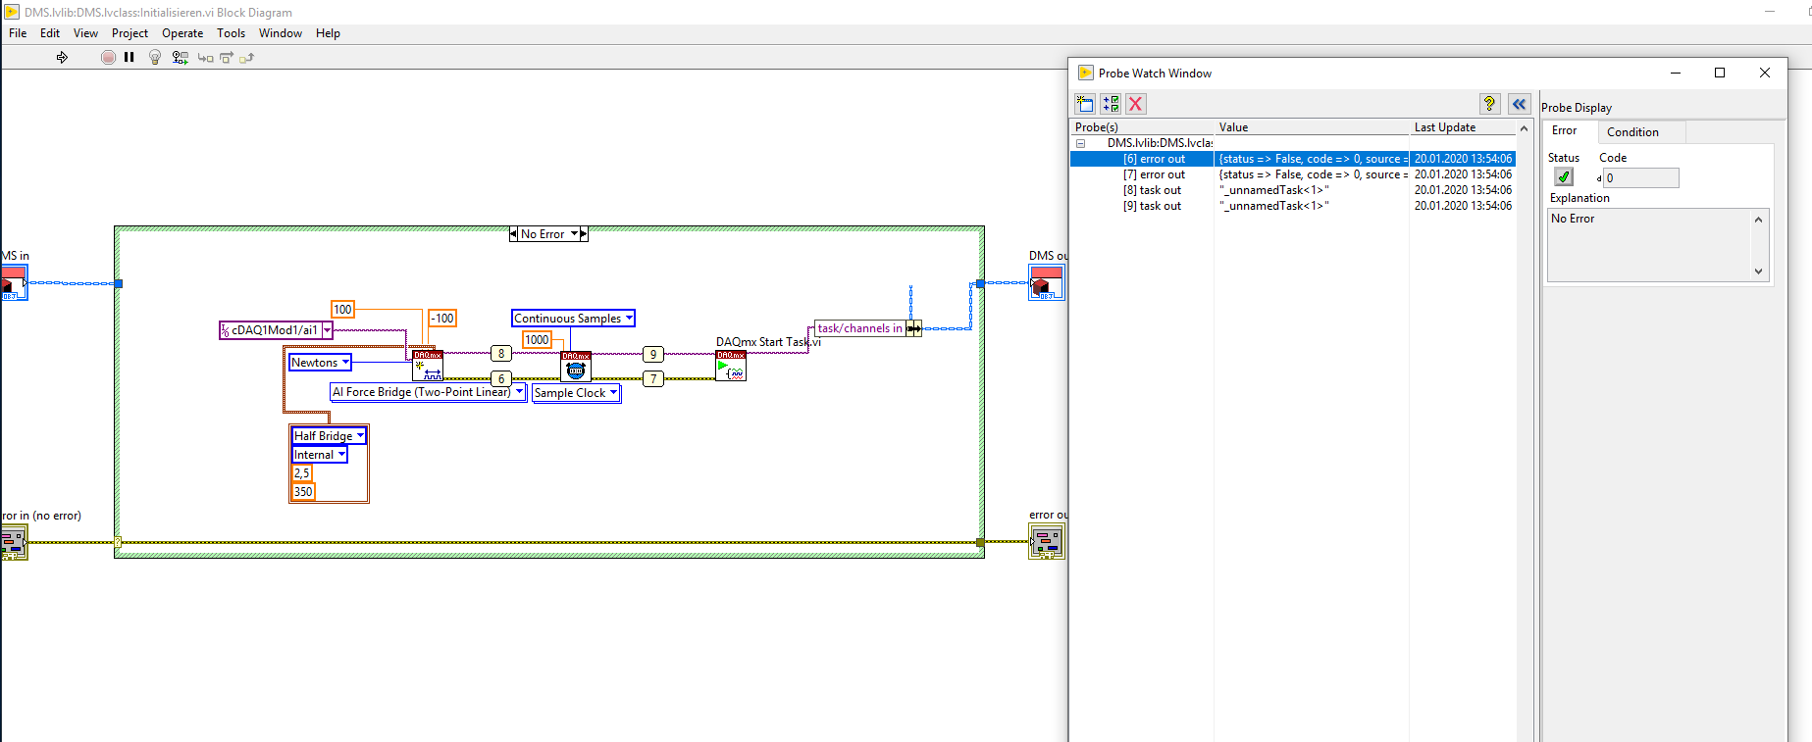1812x742 pixels.
Task: Open Probe Watch Window help
Action: click(x=1489, y=104)
